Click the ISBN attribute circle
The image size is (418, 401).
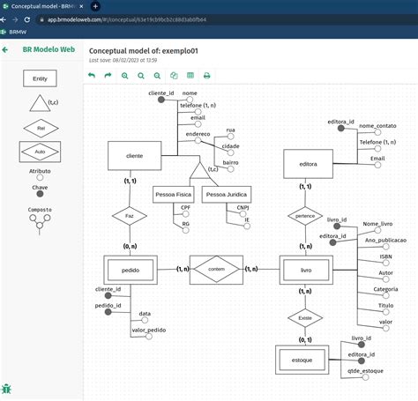point(385,263)
